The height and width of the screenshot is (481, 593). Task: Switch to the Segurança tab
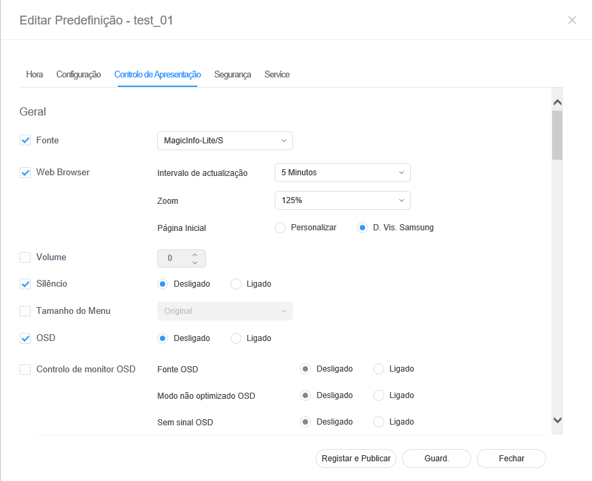(233, 75)
